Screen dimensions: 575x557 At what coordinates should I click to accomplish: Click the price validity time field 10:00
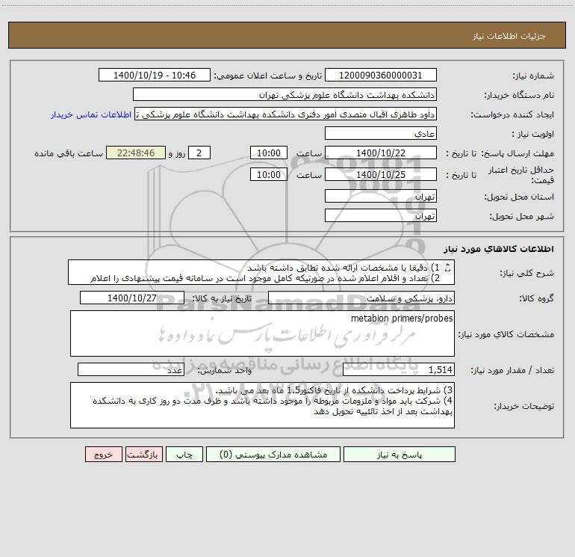(x=268, y=174)
